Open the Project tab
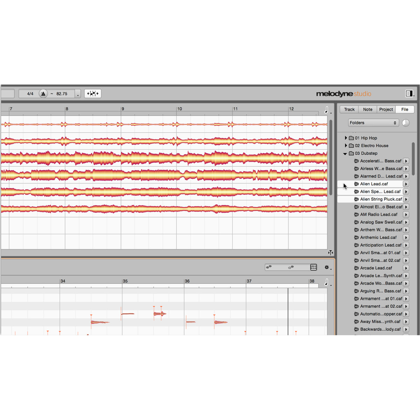This screenshot has width=420, height=420. (x=386, y=110)
